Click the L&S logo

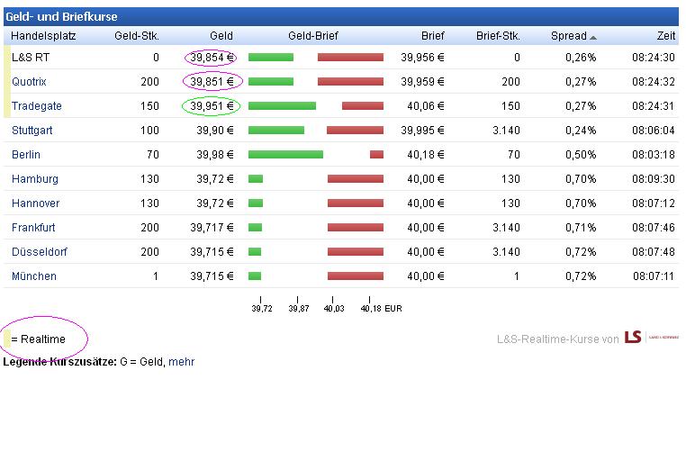(634, 338)
